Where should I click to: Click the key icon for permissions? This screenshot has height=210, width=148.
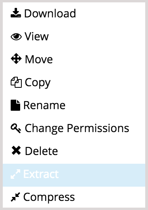pyautogui.click(x=16, y=129)
